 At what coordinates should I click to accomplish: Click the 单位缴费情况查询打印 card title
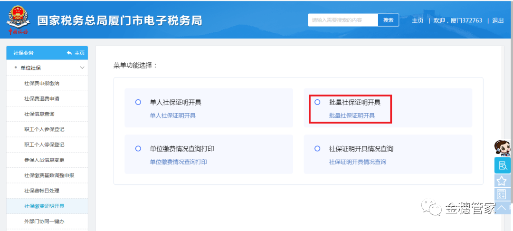pos(182,149)
